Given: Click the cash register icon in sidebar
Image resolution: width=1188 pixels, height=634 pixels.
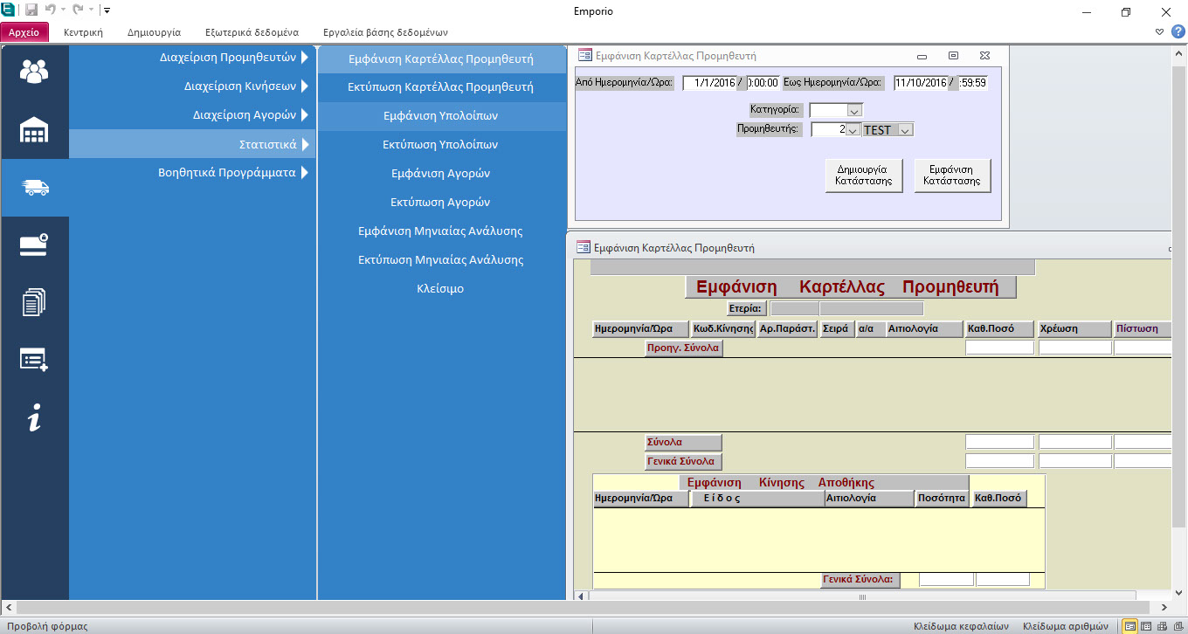Looking at the screenshot, I should 34,245.
